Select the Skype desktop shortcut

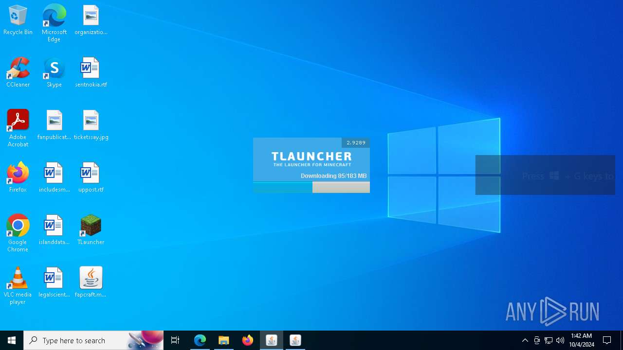pyautogui.click(x=54, y=73)
